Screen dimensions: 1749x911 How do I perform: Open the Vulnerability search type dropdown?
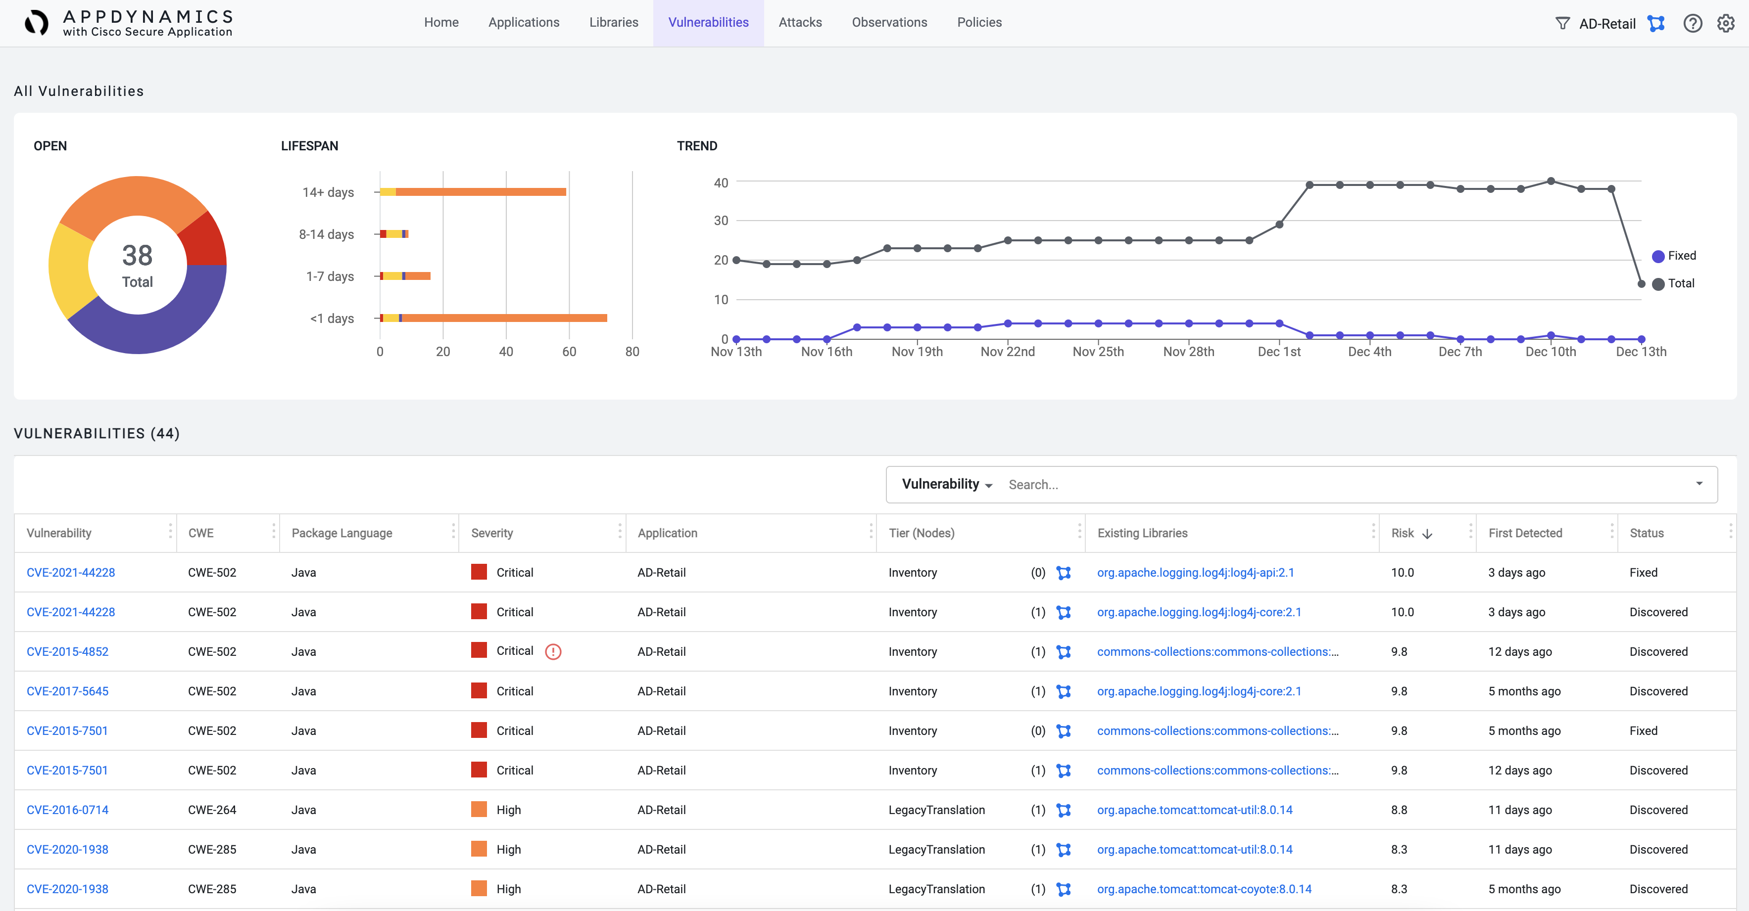click(x=946, y=484)
